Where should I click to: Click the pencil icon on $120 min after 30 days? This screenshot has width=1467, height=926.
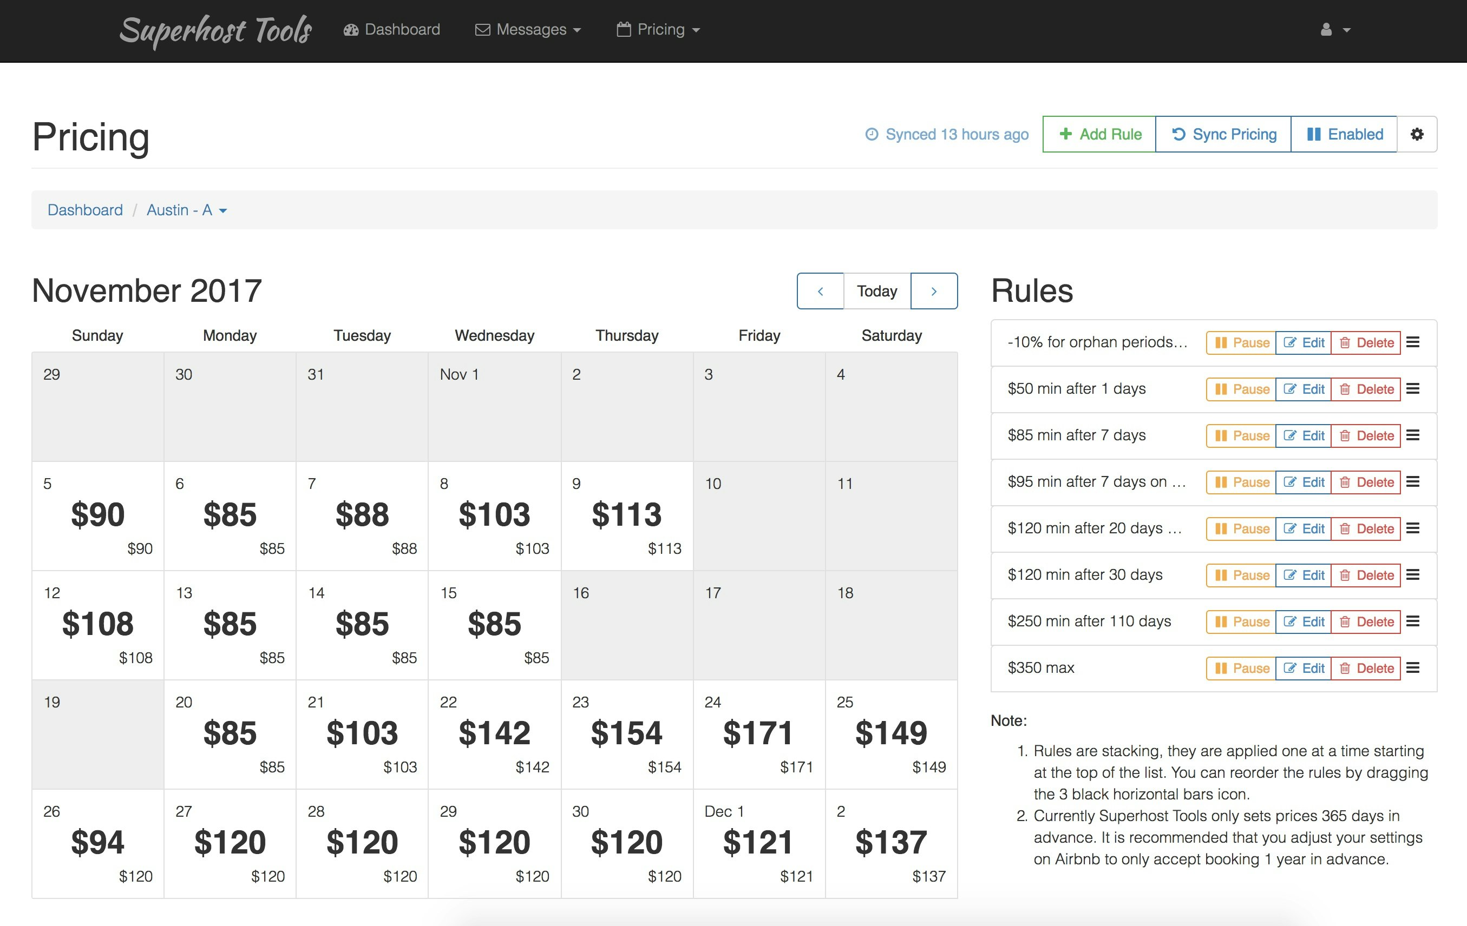point(1290,576)
